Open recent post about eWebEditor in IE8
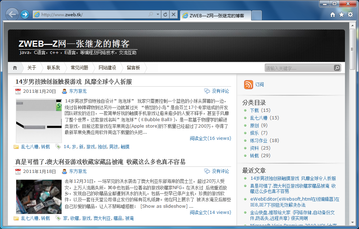This screenshot has height=229, width=359. click(x=295, y=202)
